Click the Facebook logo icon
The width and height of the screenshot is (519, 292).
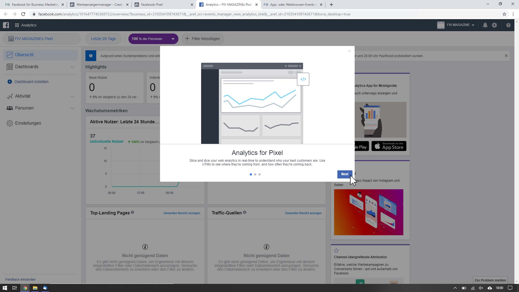6,25
